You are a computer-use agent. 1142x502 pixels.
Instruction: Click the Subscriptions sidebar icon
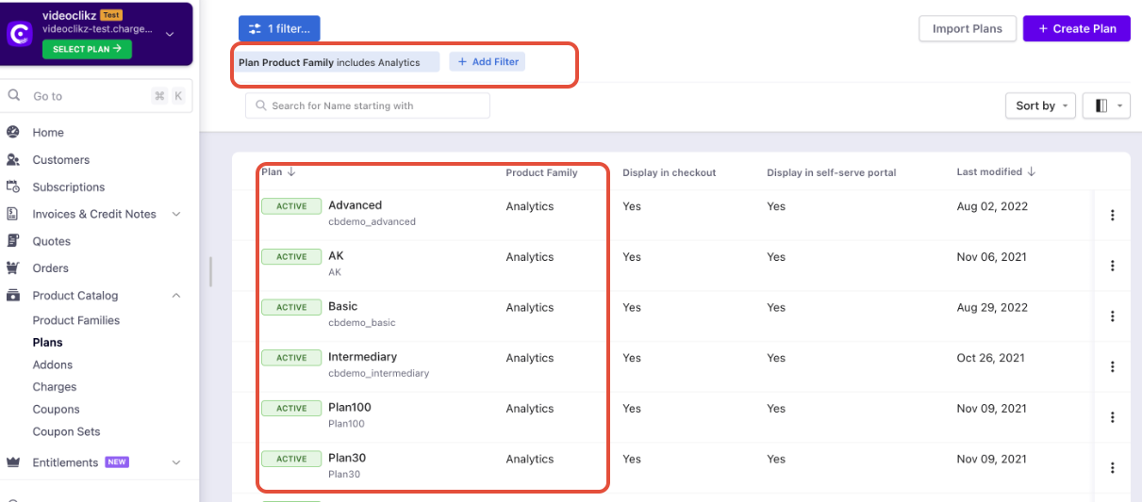(13, 186)
